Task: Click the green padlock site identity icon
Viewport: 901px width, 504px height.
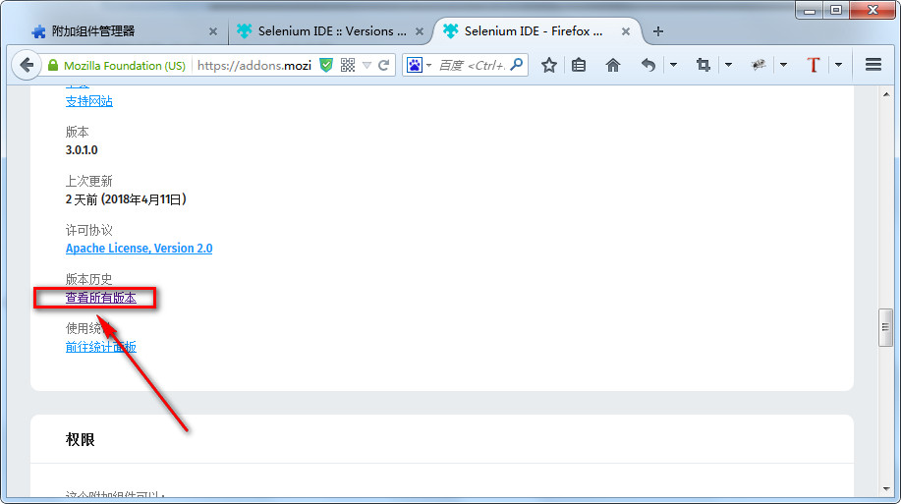Action: 53,65
